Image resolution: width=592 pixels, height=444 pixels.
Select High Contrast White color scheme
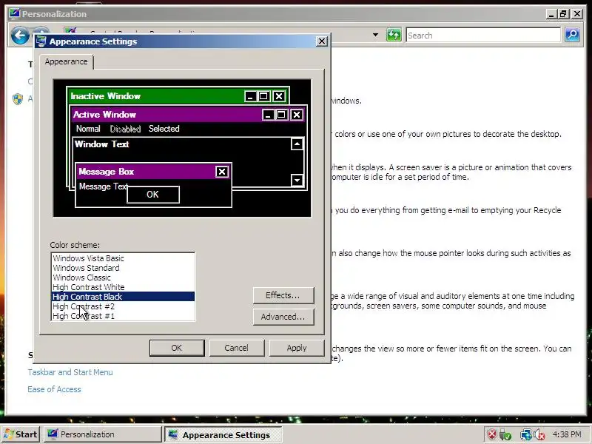click(x=123, y=287)
